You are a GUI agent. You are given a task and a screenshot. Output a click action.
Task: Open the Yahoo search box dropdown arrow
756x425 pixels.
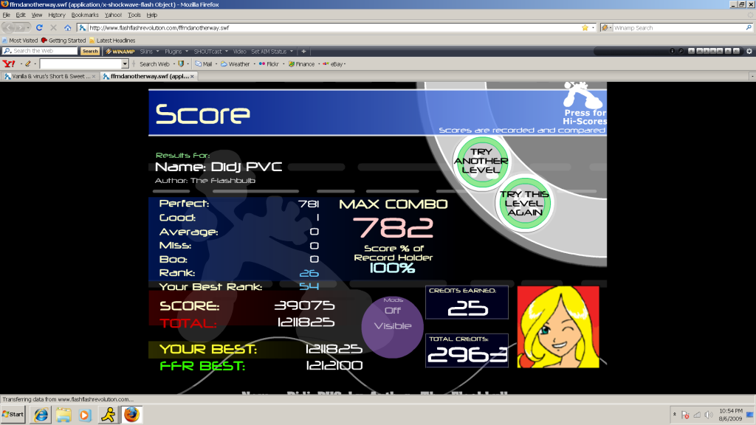pos(125,64)
